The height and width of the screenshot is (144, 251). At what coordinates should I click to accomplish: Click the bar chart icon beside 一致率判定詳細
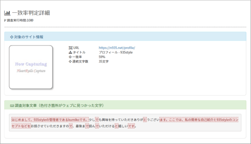(x=7, y=13)
